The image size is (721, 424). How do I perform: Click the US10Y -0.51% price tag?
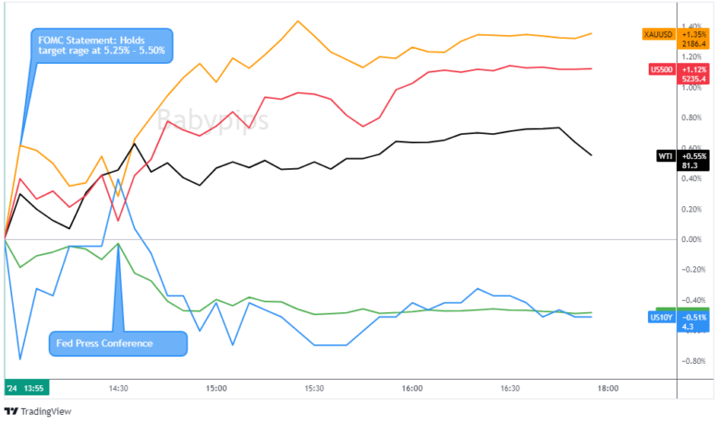(x=694, y=321)
